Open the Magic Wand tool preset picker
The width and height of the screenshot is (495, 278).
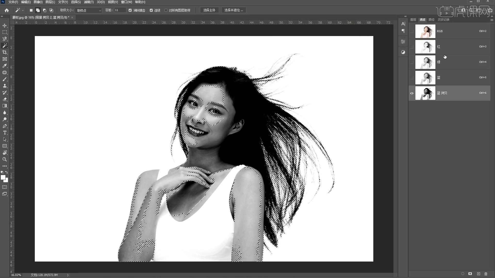click(20, 10)
